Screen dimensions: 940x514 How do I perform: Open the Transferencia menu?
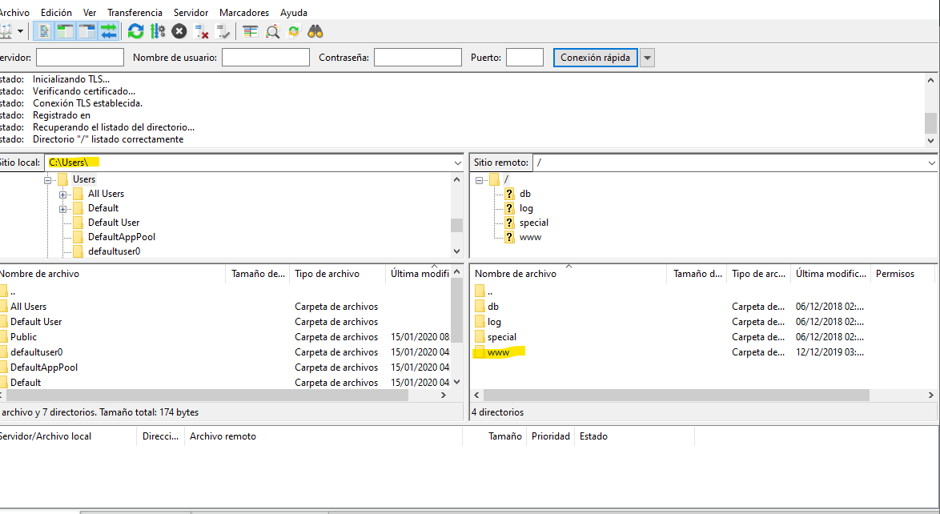(x=135, y=13)
